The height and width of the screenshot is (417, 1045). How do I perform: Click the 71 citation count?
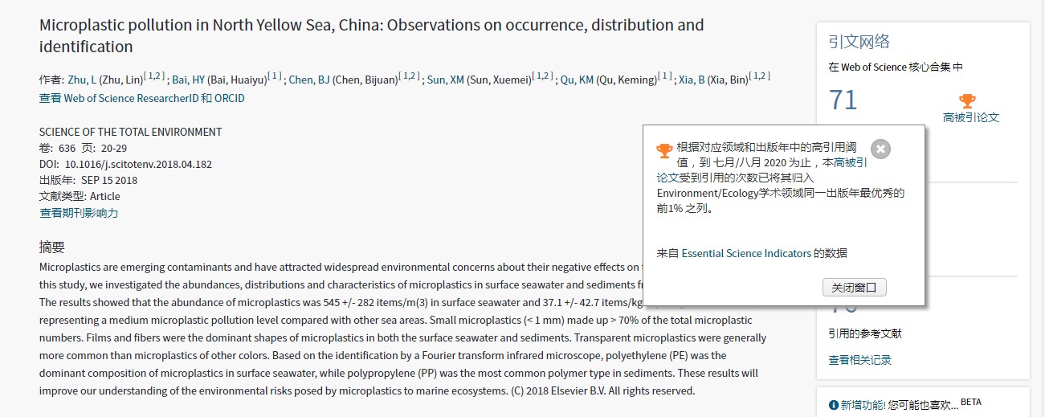pos(843,100)
